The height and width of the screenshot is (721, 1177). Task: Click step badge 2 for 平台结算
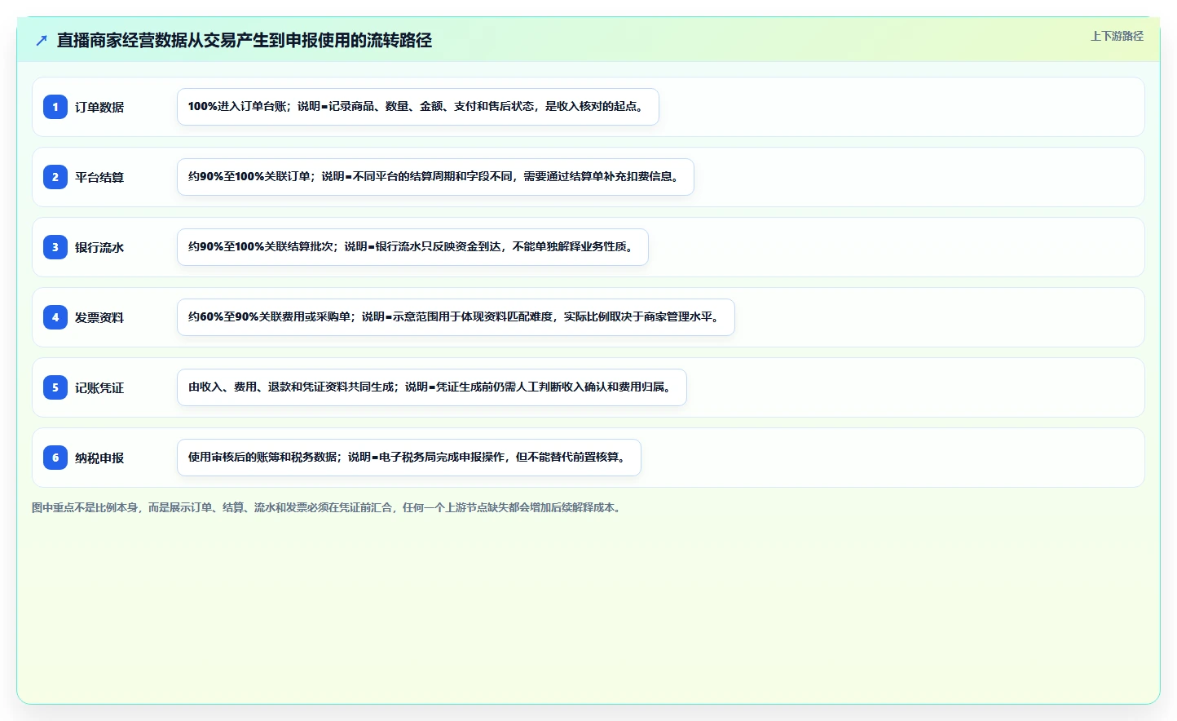(x=55, y=177)
